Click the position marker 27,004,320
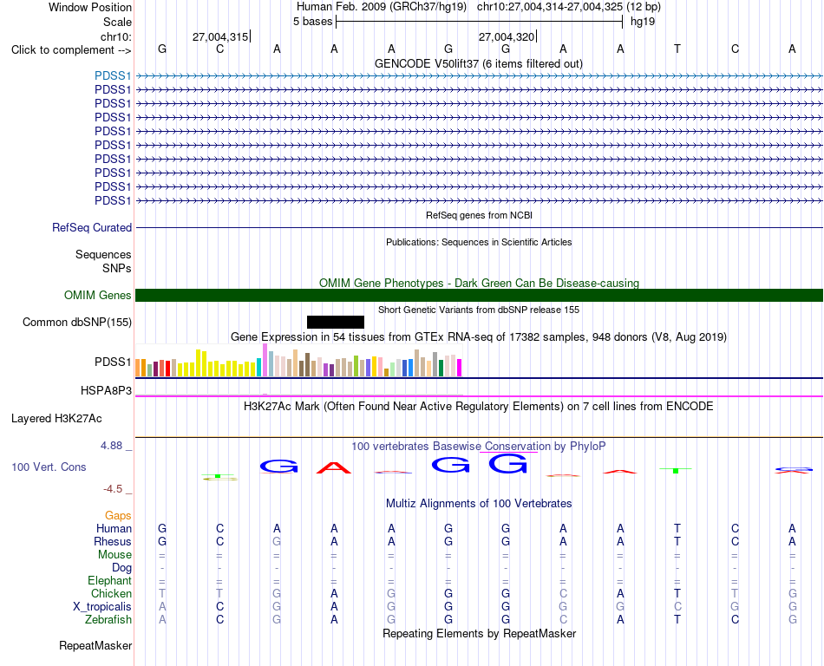 [x=507, y=36]
